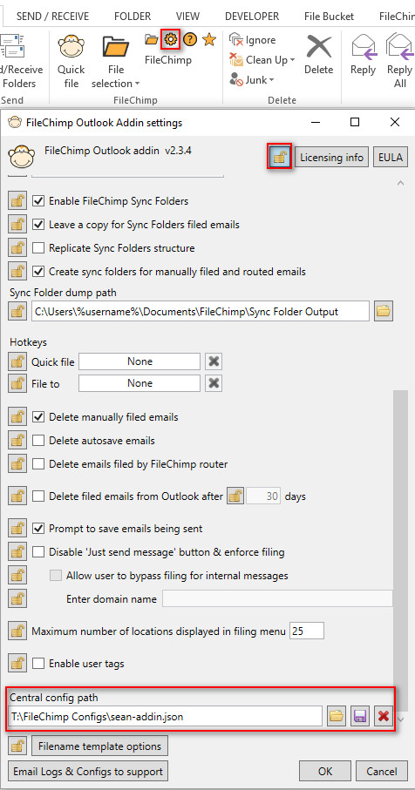Toggle lock for Prompt to save emails
The width and height of the screenshot is (415, 790).
point(17,529)
